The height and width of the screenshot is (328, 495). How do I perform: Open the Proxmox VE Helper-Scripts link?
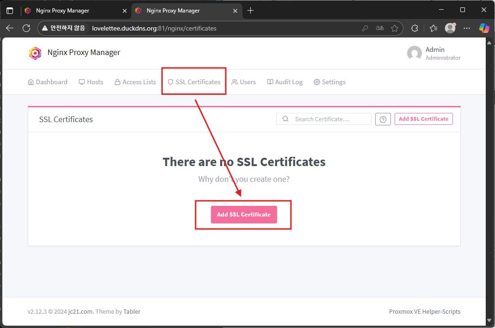425,312
